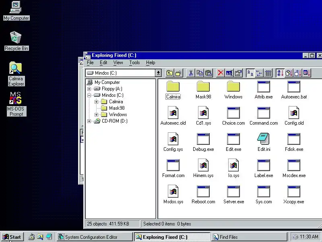Select Mask98 folder in the tree

tap(117, 108)
